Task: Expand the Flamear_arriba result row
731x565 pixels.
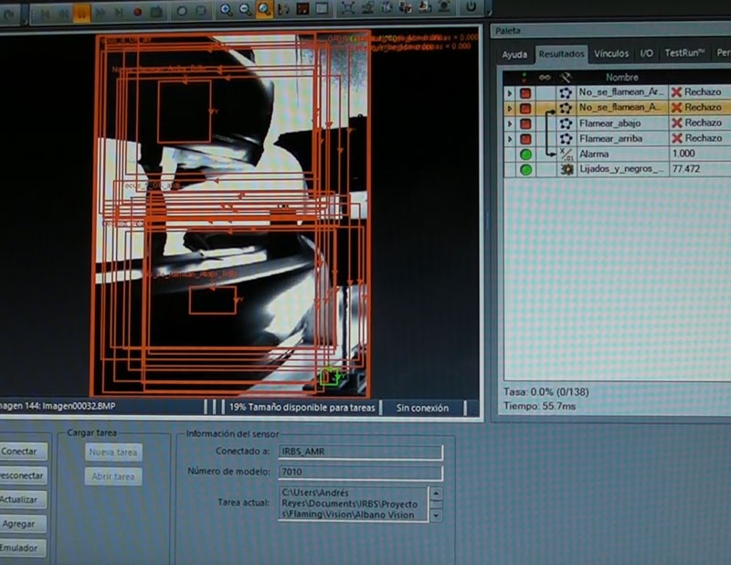Action: pyautogui.click(x=509, y=139)
